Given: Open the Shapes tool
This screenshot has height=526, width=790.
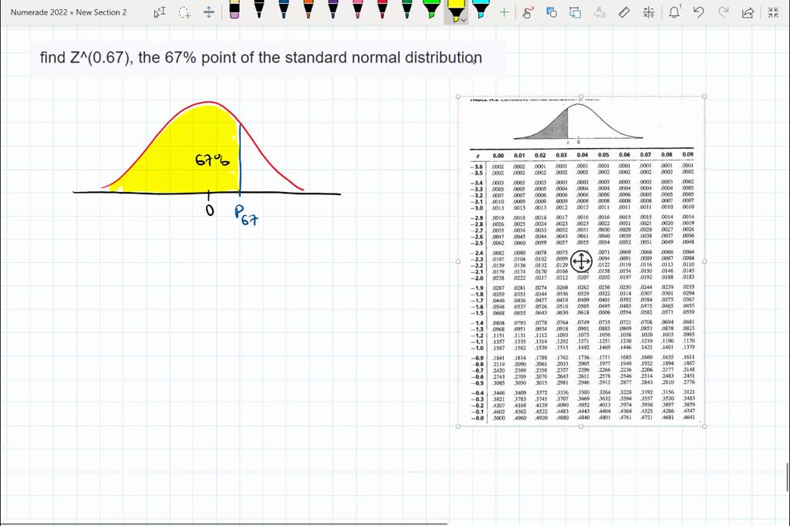Looking at the screenshot, I should (552, 12).
